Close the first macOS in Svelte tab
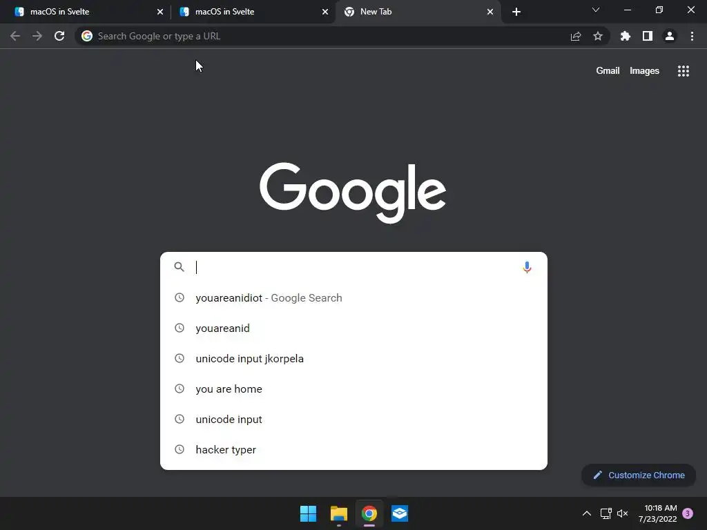The width and height of the screenshot is (707, 530). click(160, 12)
